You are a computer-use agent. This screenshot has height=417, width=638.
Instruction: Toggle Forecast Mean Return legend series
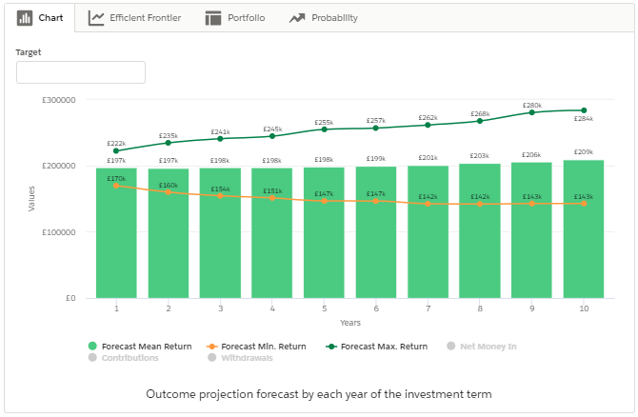click(147, 347)
